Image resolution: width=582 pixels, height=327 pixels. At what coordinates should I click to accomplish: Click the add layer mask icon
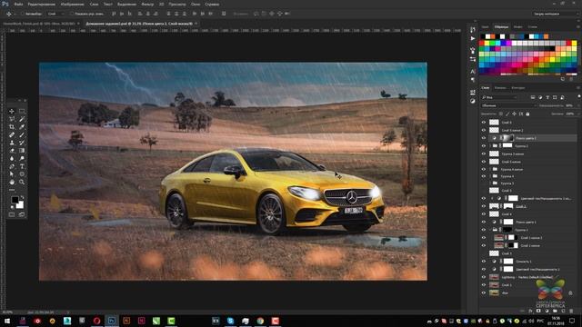(x=538, y=311)
